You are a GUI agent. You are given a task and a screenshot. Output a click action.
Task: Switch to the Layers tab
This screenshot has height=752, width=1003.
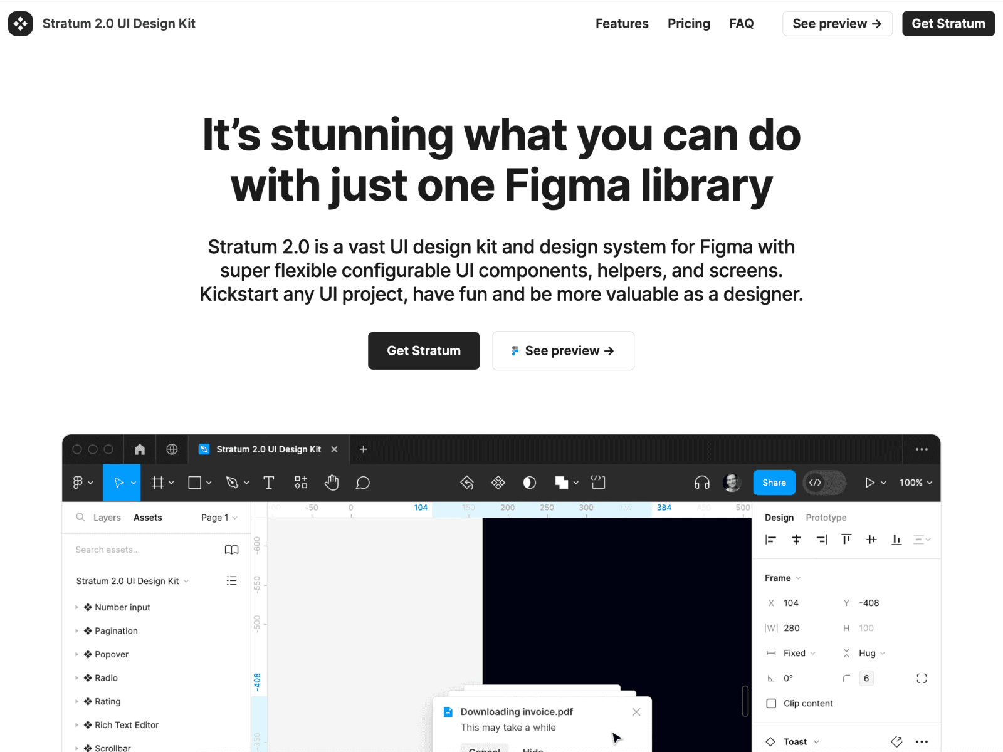click(x=107, y=518)
